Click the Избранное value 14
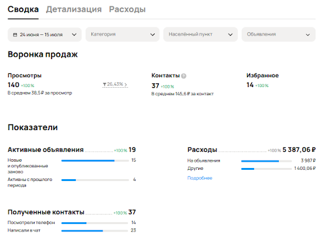 [x=250, y=85]
